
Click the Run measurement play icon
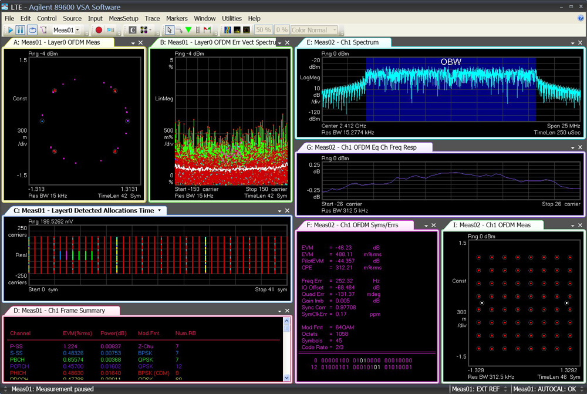[x=11, y=30]
